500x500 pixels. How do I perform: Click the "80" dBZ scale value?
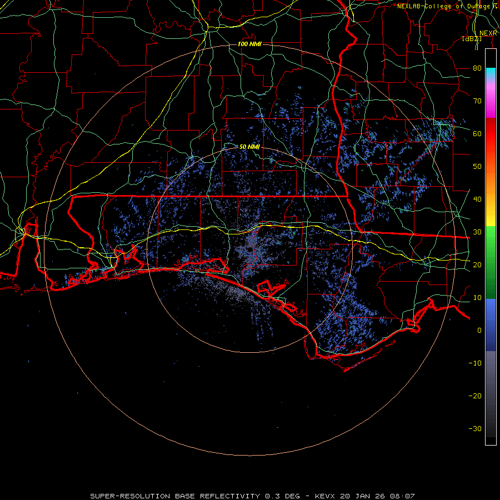[x=477, y=68]
